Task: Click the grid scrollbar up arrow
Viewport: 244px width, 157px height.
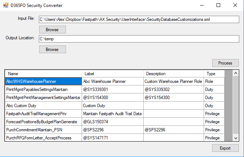Action: pyautogui.click(x=236, y=73)
